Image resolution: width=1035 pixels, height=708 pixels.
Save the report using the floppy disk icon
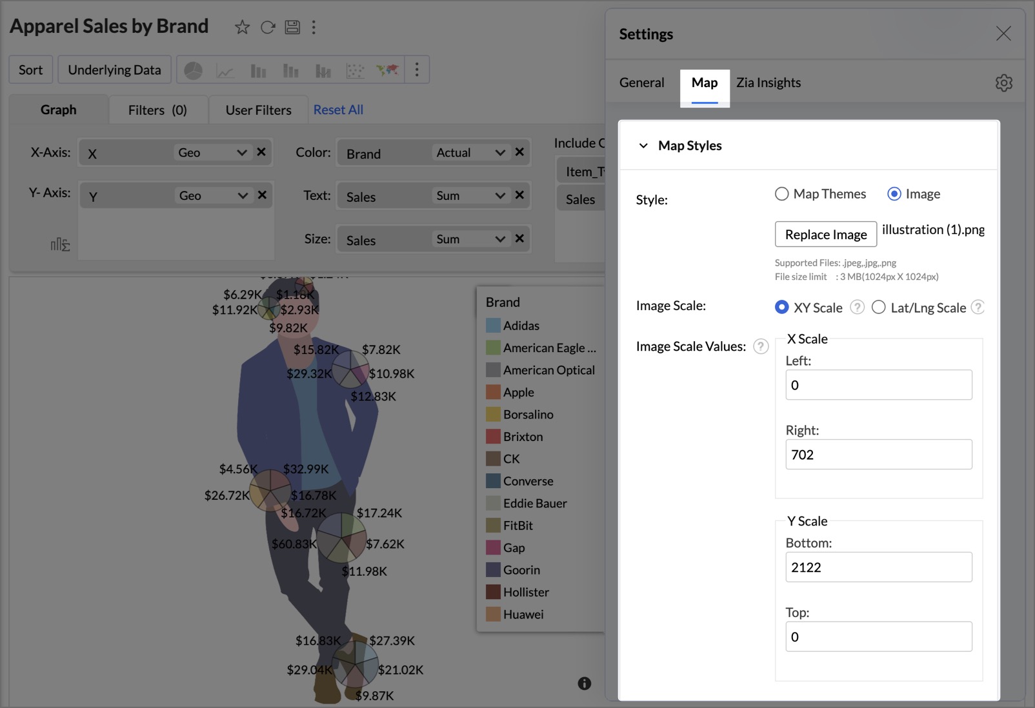pyautogui.click(x=292, y=27)
